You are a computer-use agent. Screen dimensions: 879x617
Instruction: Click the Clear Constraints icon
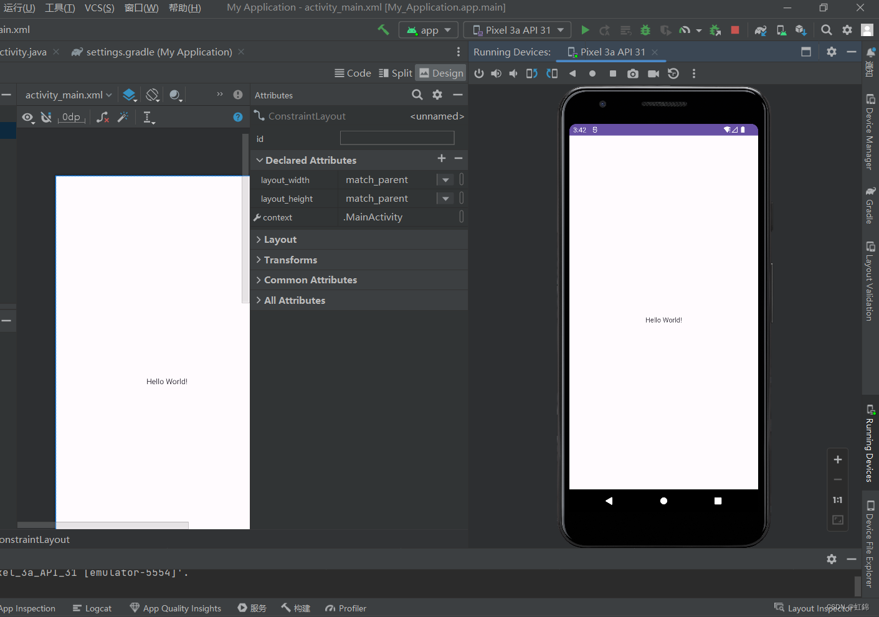click(x=103, y=117)
